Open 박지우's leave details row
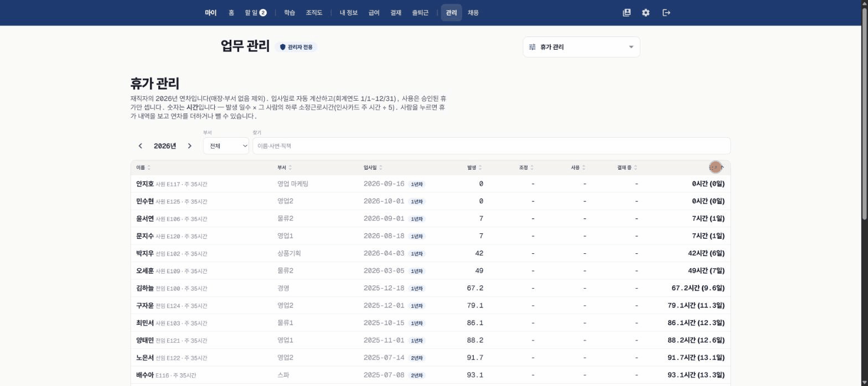 pos(430,253)
